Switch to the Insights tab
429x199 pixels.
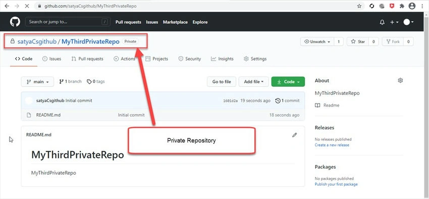pyautogui.click(x=222, y=59)
